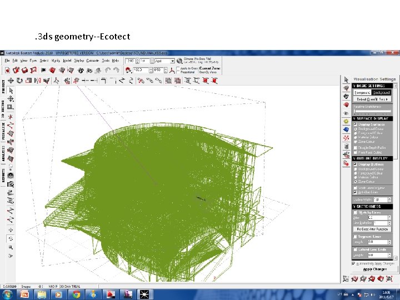
Task: Open the red particles rays panel icon
Action: 346,138
